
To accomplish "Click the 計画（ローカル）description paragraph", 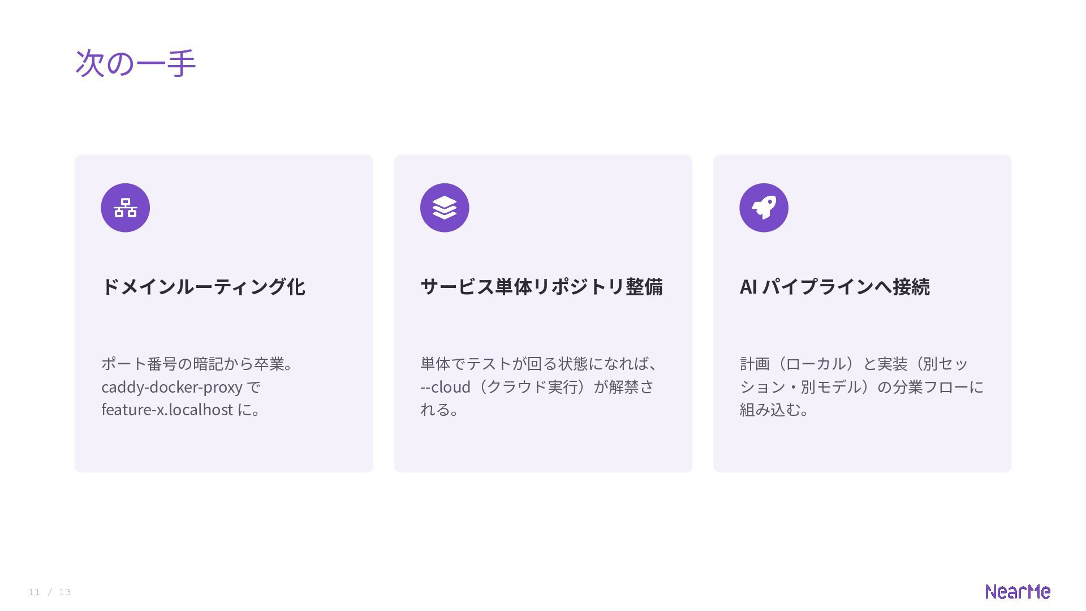I will click(x=862, y=386).
